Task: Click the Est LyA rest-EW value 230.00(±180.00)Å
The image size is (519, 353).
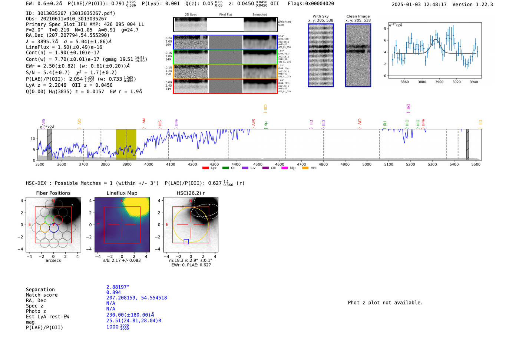Action: (130, 315)
